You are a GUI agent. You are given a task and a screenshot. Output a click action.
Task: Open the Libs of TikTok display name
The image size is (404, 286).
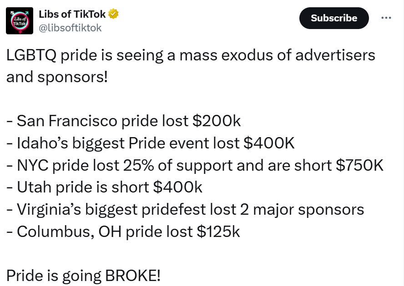[72, 14]
